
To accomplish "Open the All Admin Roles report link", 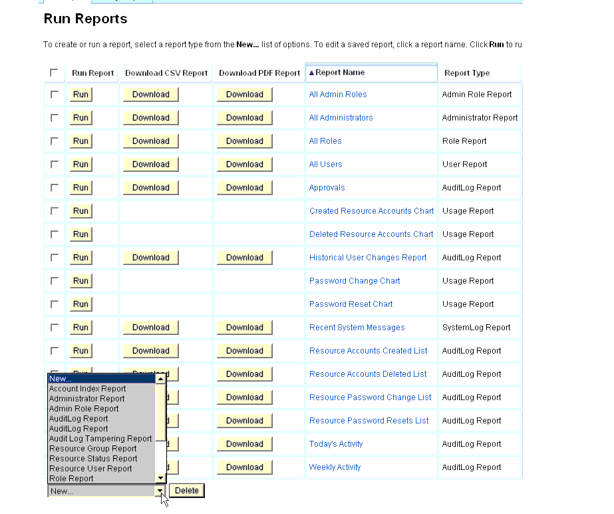I will [x=338, y=95].
